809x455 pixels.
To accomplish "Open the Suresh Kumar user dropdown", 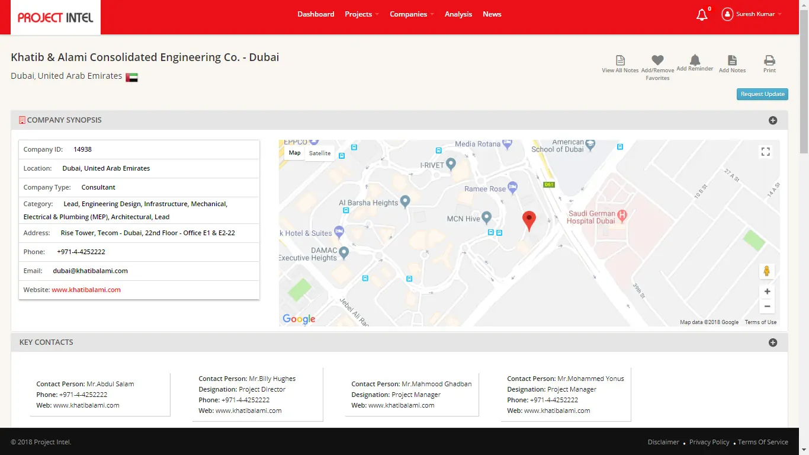I will 759,14.
